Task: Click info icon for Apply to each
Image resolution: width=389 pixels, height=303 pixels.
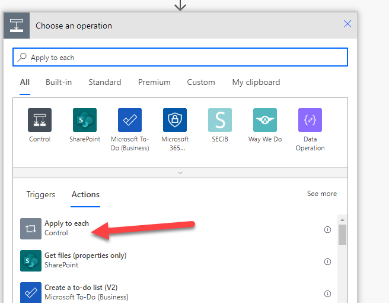Action: (327, 230)
